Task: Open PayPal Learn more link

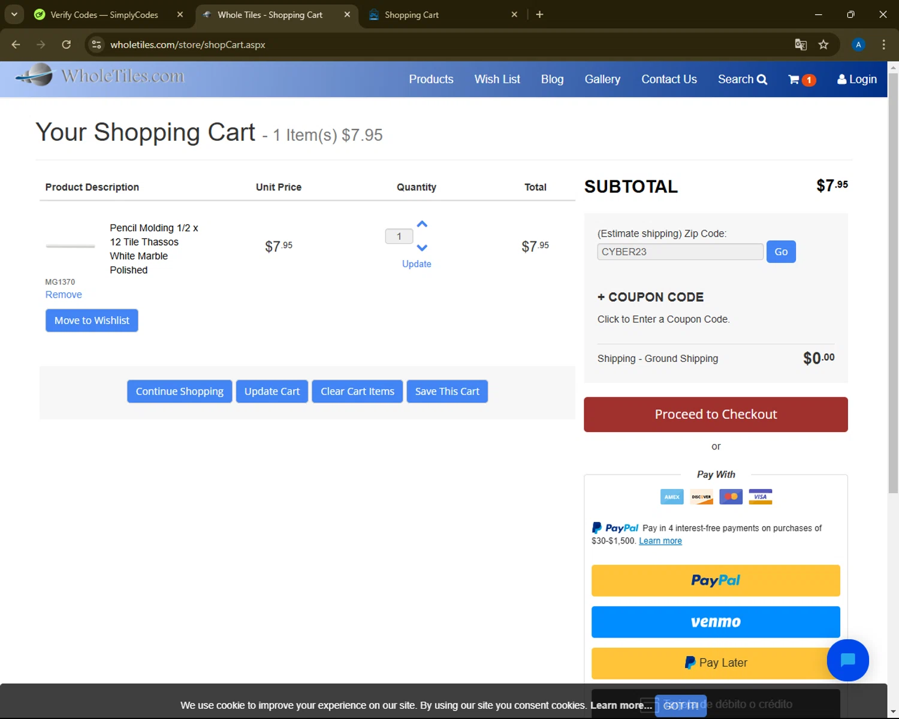Action: click(x=660, y=541)
